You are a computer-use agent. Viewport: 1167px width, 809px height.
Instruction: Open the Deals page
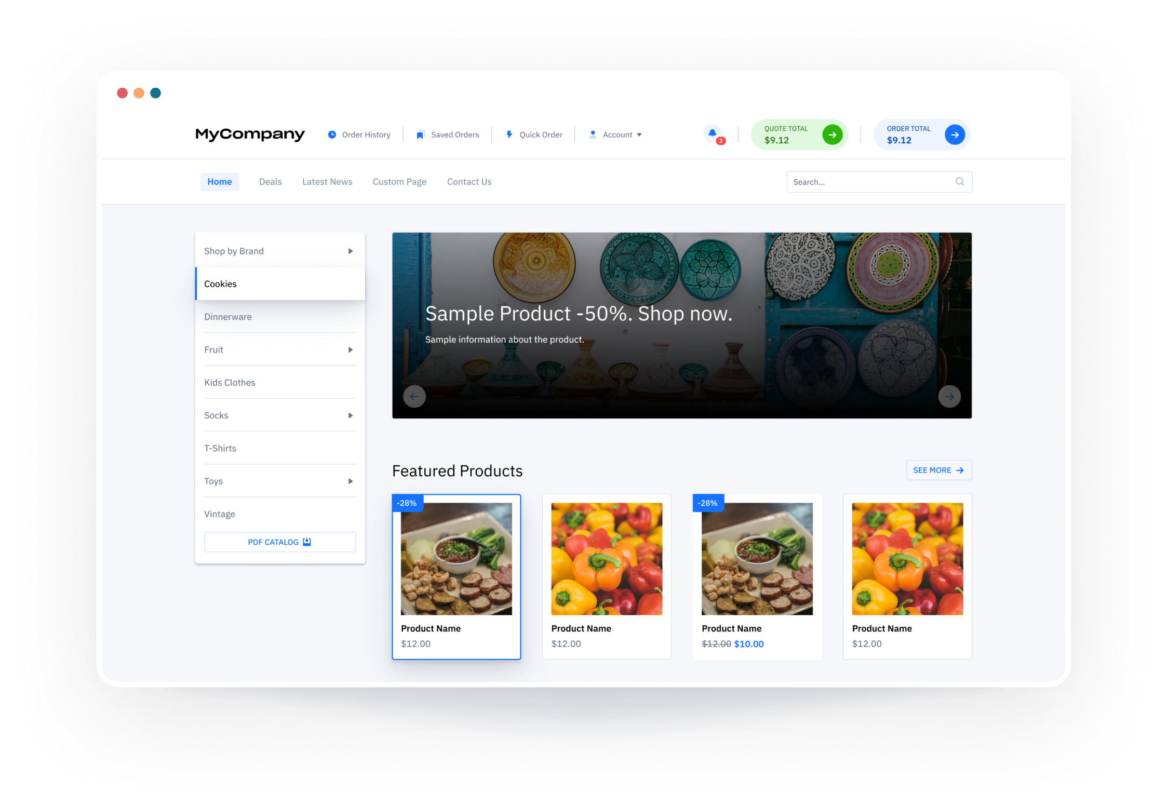click(x=270, y=182)
